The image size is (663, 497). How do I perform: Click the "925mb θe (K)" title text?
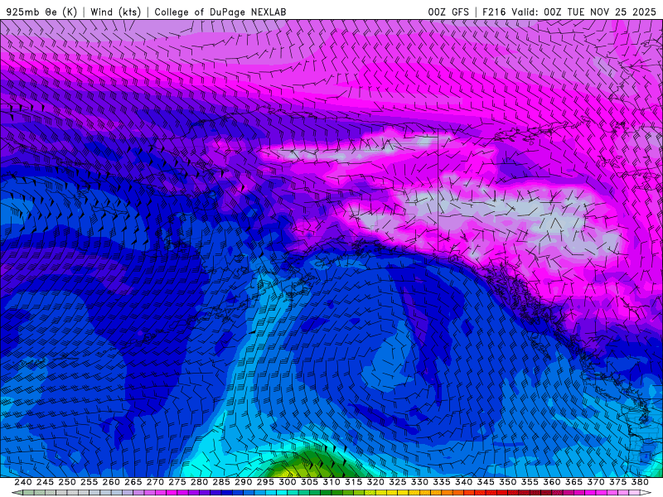[41, 12]
